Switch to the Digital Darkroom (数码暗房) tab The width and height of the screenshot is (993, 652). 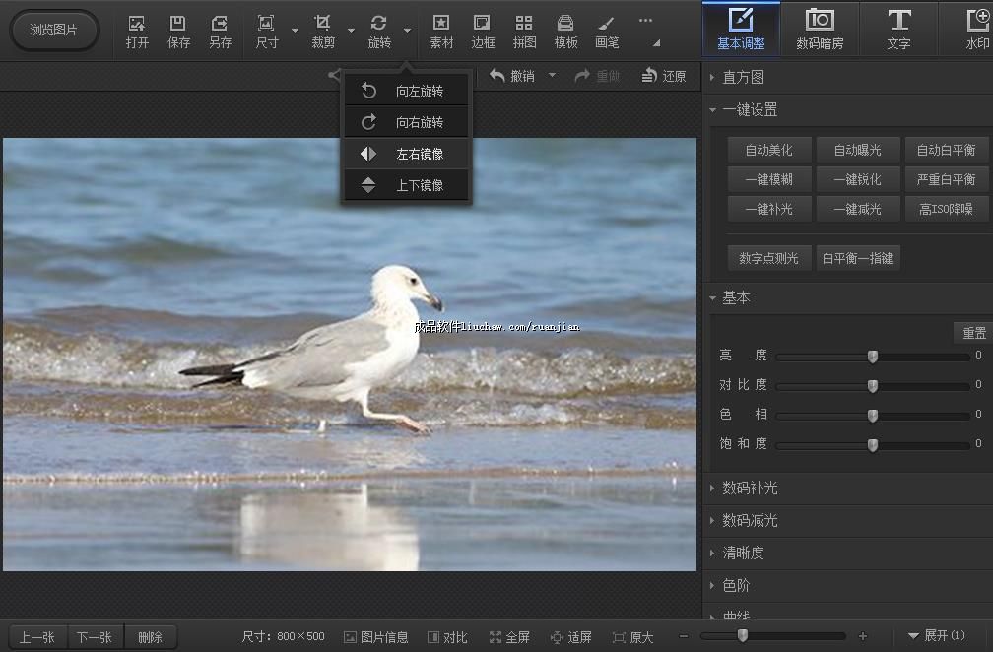tap(821, 29)
